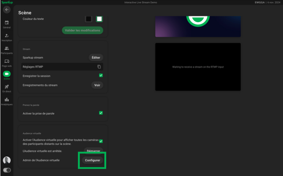
Task: Uncheck Enregistrer la session checkbox
Action: [x=101, y=76]
